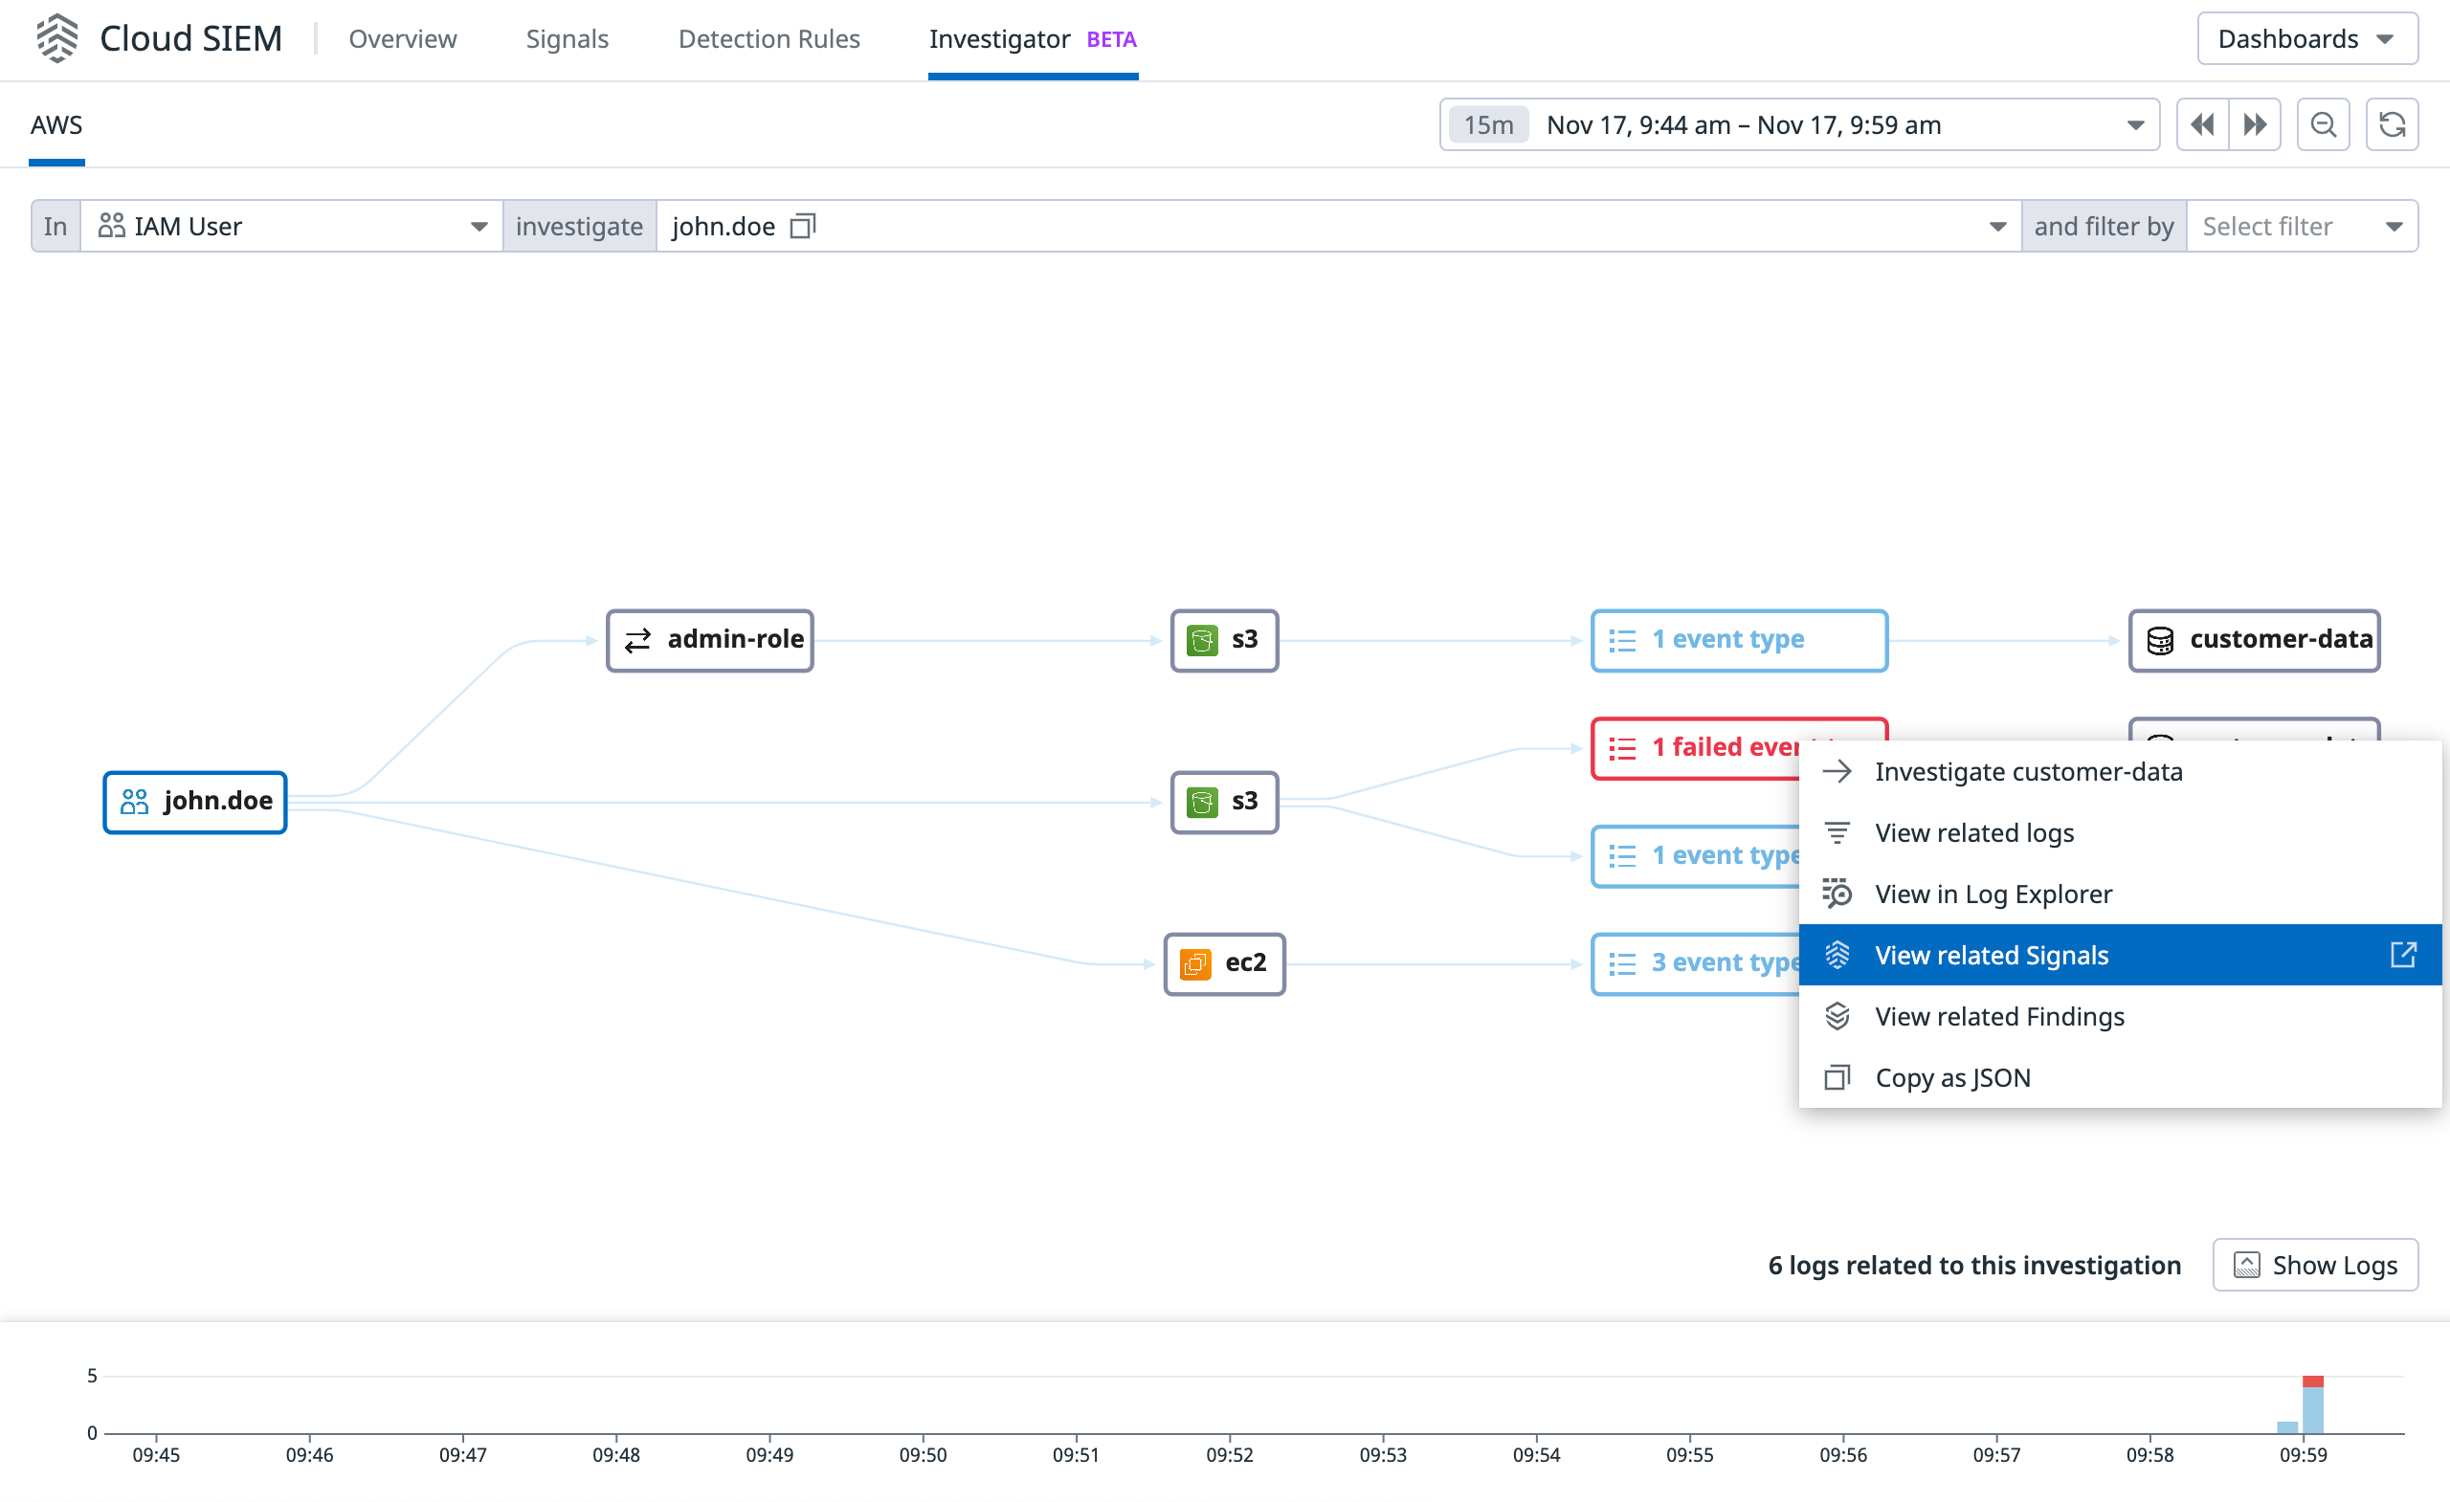
Task: Click the 15m time preset button
Action: click(x=1488, y=124)
